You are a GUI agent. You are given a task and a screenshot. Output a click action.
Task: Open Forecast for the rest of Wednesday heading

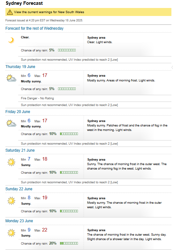[x=34, y=28]
